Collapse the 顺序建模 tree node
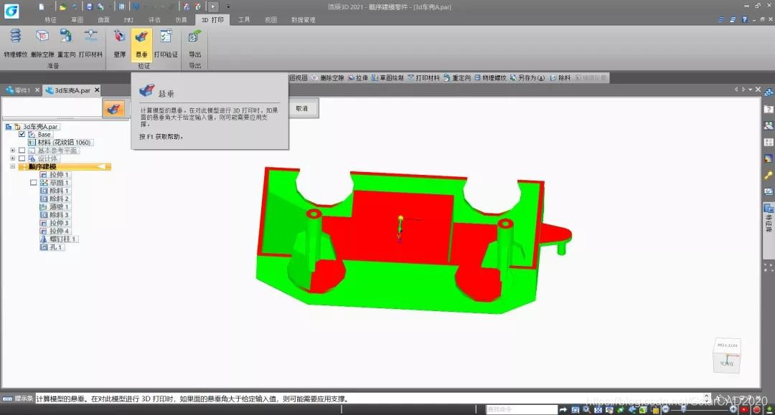775x415 pixels. [x=12, y=167]
